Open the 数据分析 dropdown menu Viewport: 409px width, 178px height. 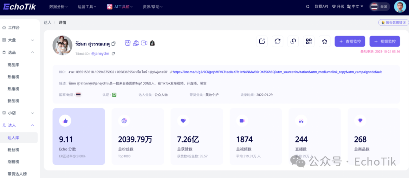point(59,6)
